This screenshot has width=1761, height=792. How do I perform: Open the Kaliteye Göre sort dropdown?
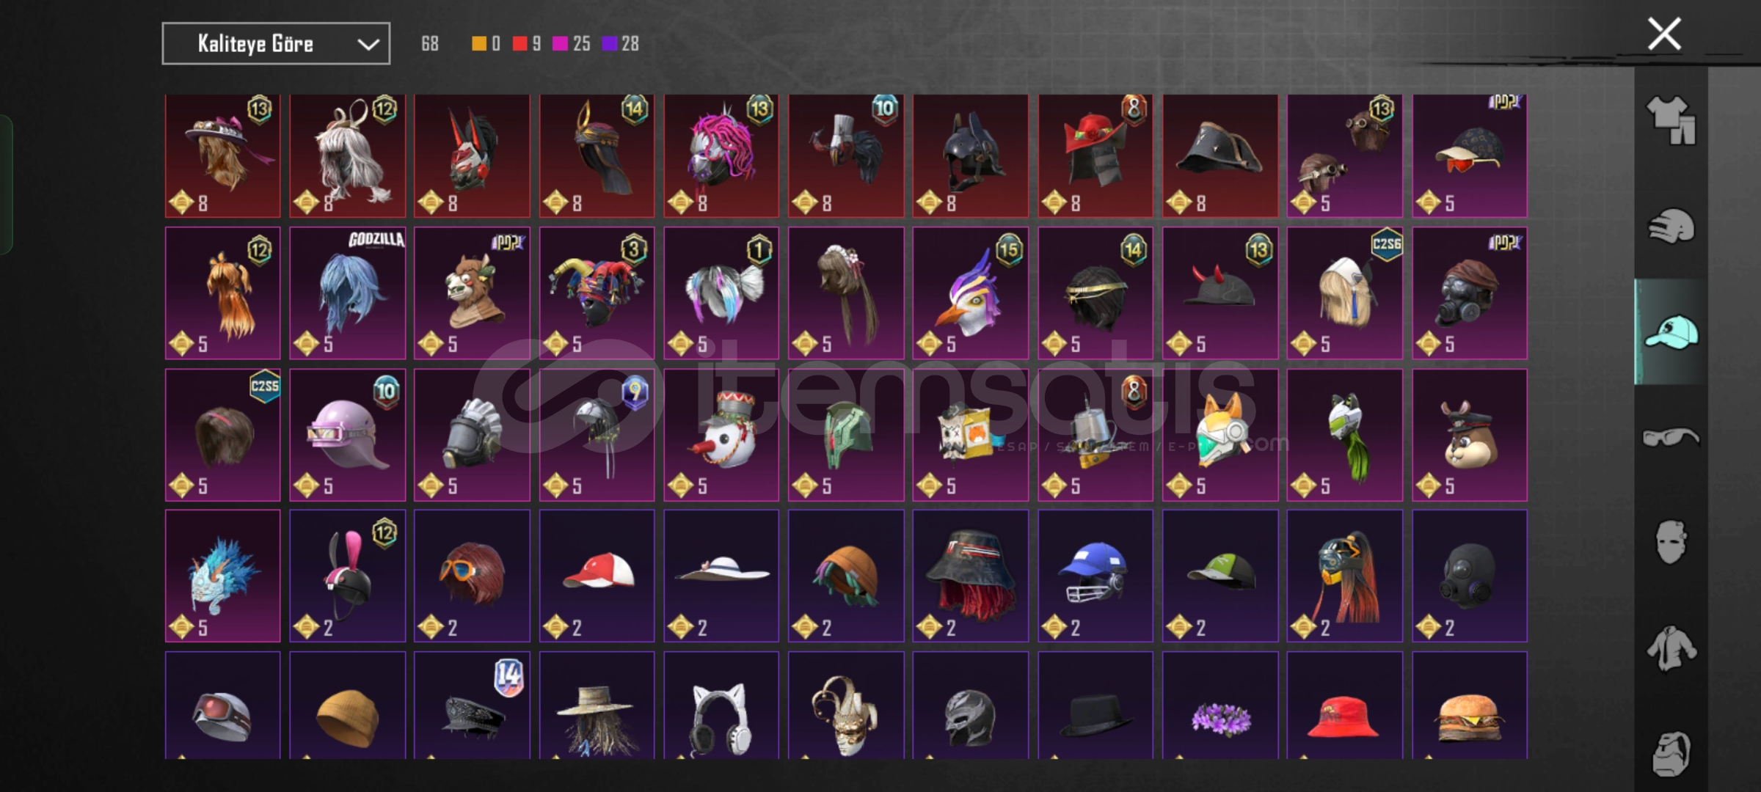click(276, 44)
